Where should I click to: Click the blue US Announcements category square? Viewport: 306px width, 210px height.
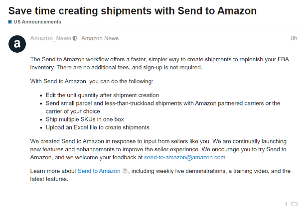(x=10, y=22)
